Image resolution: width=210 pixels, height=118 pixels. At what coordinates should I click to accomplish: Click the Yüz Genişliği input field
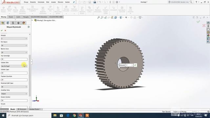[x=14, y=59]
